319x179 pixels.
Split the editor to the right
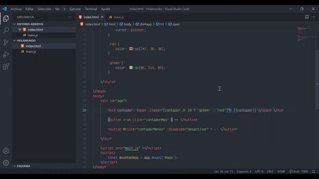click(307, 17)
